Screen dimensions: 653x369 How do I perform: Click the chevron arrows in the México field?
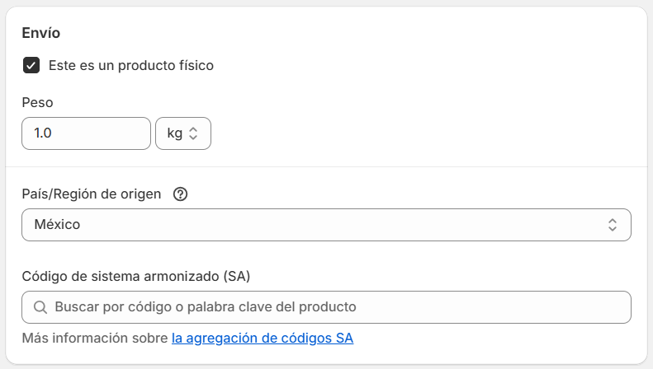[x=613, y=225]
